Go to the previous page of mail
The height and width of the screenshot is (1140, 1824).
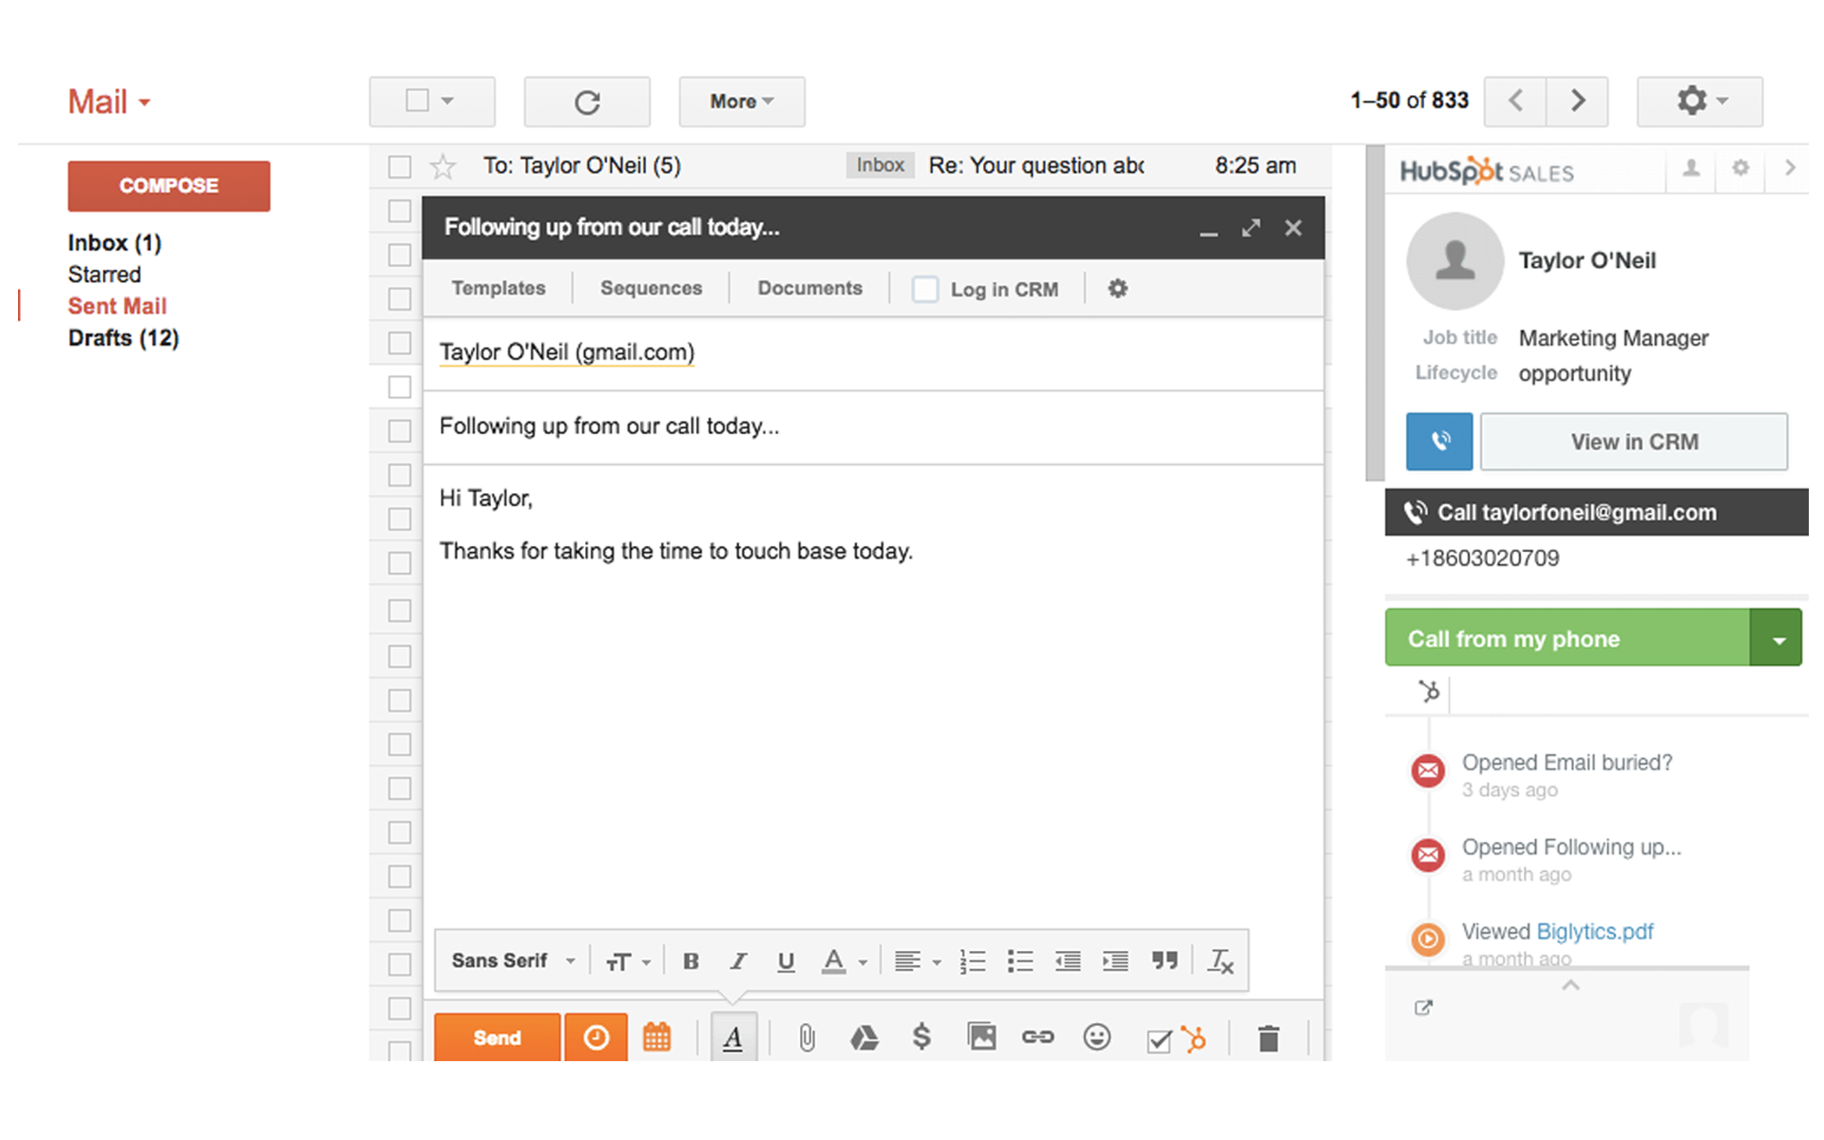(1515, 101)
